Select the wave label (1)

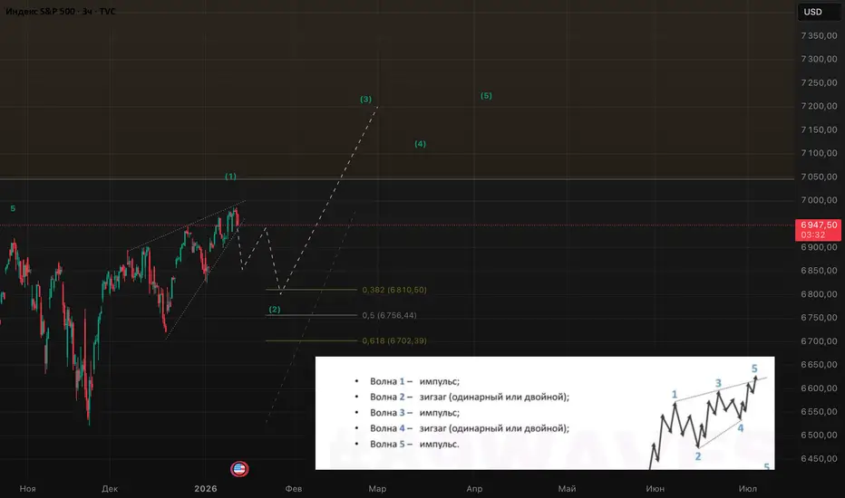[x=230, y=176]
